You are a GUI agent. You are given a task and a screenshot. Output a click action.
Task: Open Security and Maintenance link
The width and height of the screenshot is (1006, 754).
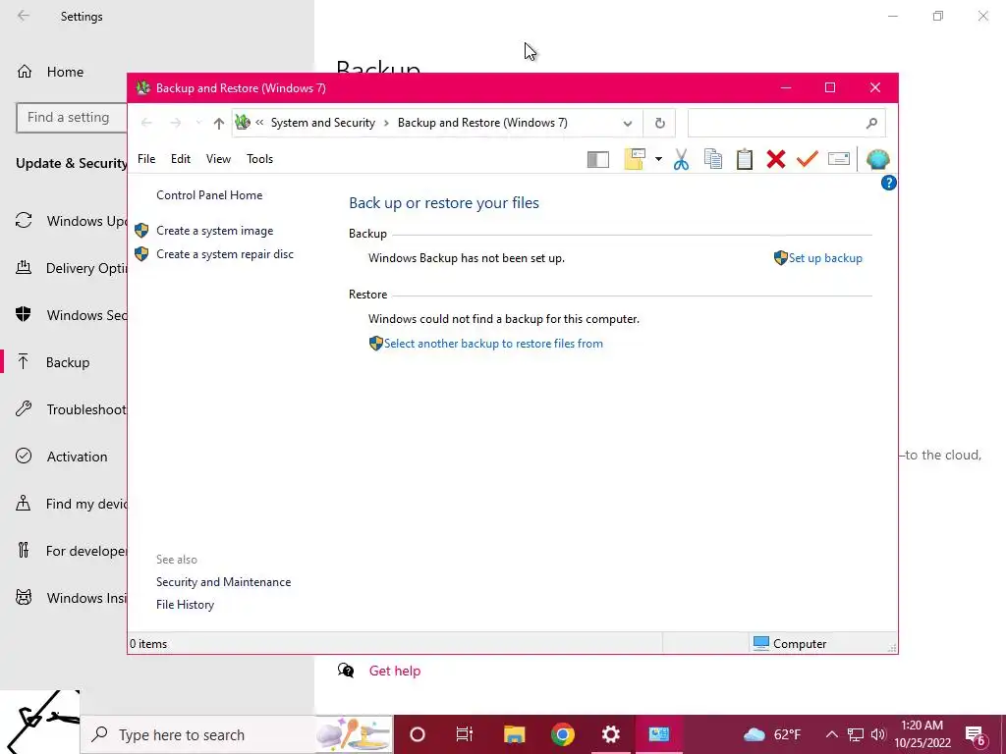tap(223, 582)
